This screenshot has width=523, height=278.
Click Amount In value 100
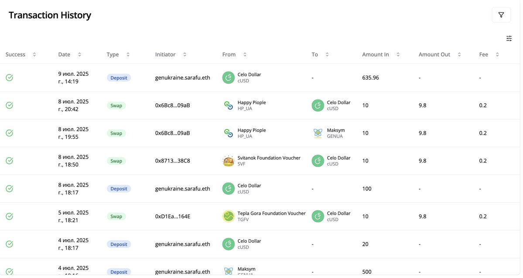pos(367,189)
